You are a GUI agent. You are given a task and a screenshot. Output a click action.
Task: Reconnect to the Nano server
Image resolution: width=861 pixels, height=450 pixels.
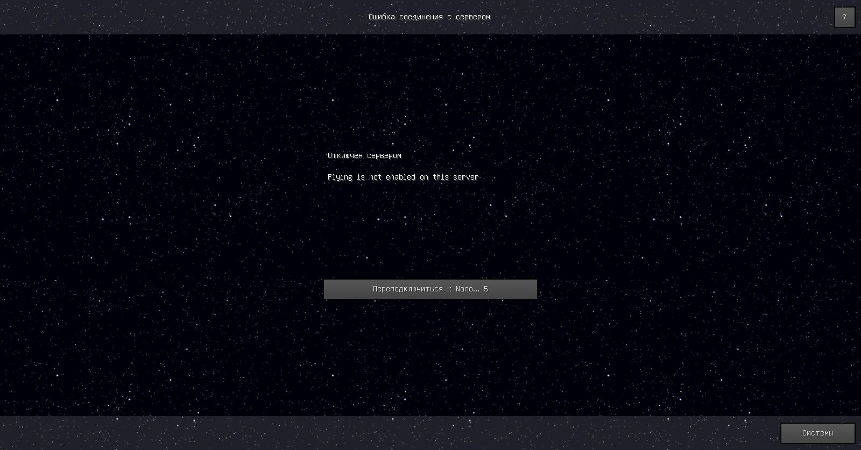pos(430,289)
